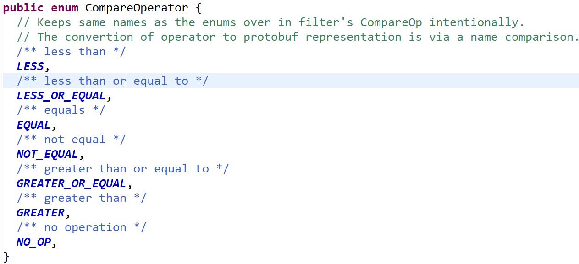Place cursor in 'less than' Javadoc comment
The image size is (579, 264).
click(x=71, y=52)
